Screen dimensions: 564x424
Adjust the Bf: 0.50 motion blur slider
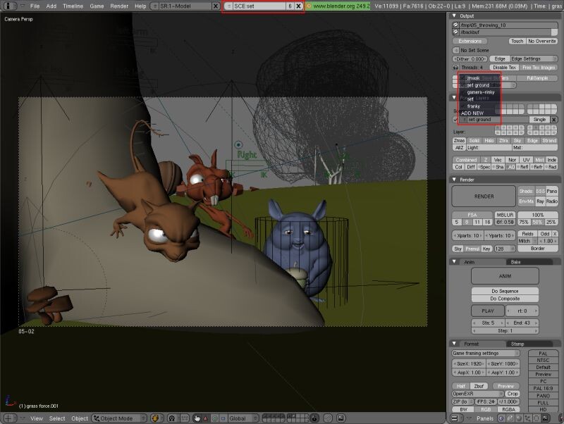(505, 222)
